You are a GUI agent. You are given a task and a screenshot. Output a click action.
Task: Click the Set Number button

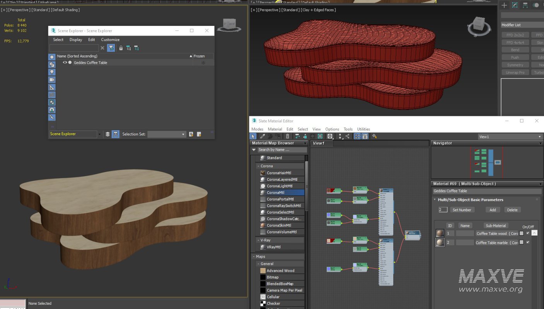click(462, 210)
